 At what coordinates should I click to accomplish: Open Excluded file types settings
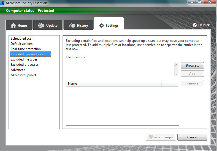(24, 59)
